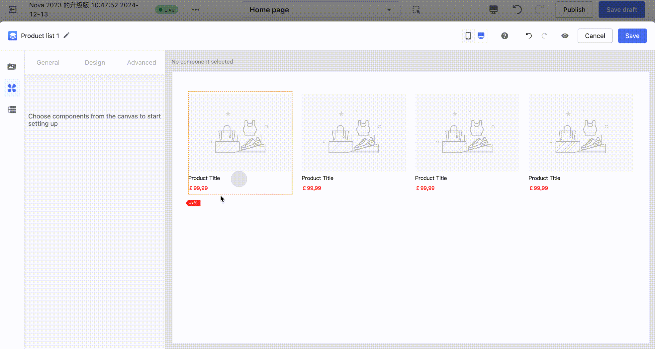Open the help question mark icon

505,36
